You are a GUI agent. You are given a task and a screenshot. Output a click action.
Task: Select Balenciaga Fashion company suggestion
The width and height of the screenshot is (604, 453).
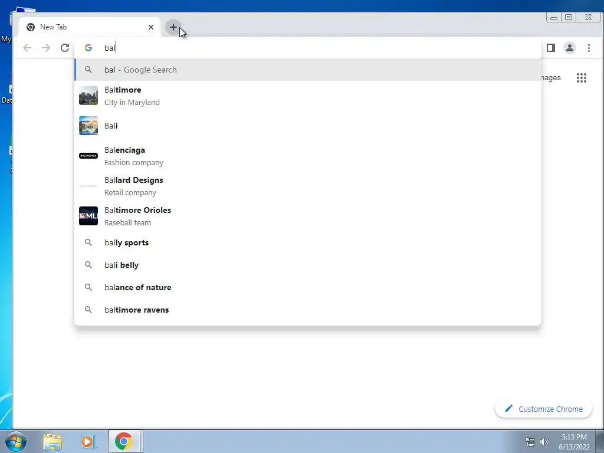coord(308,156)
